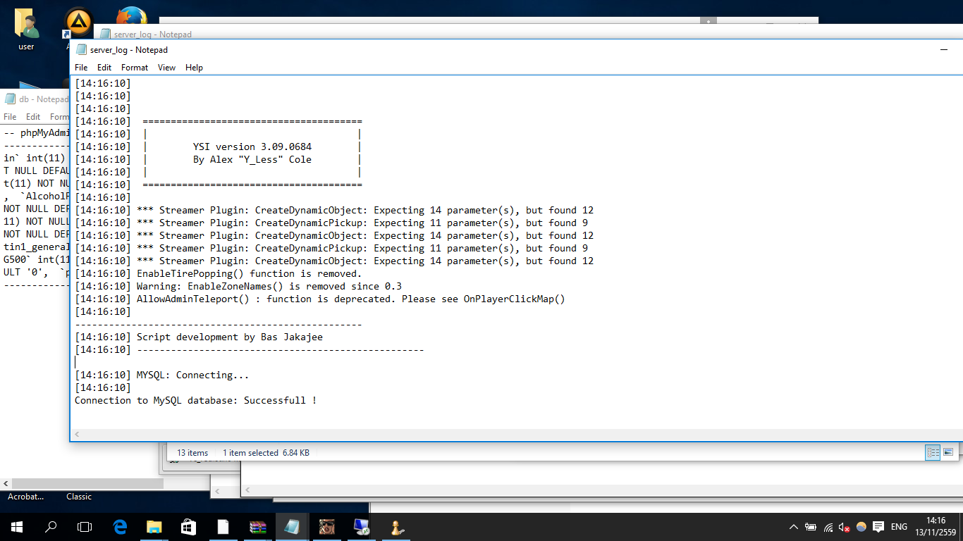Click the '13 items' status text
This screenshot has height=541, width=963.
click(192, 453)
